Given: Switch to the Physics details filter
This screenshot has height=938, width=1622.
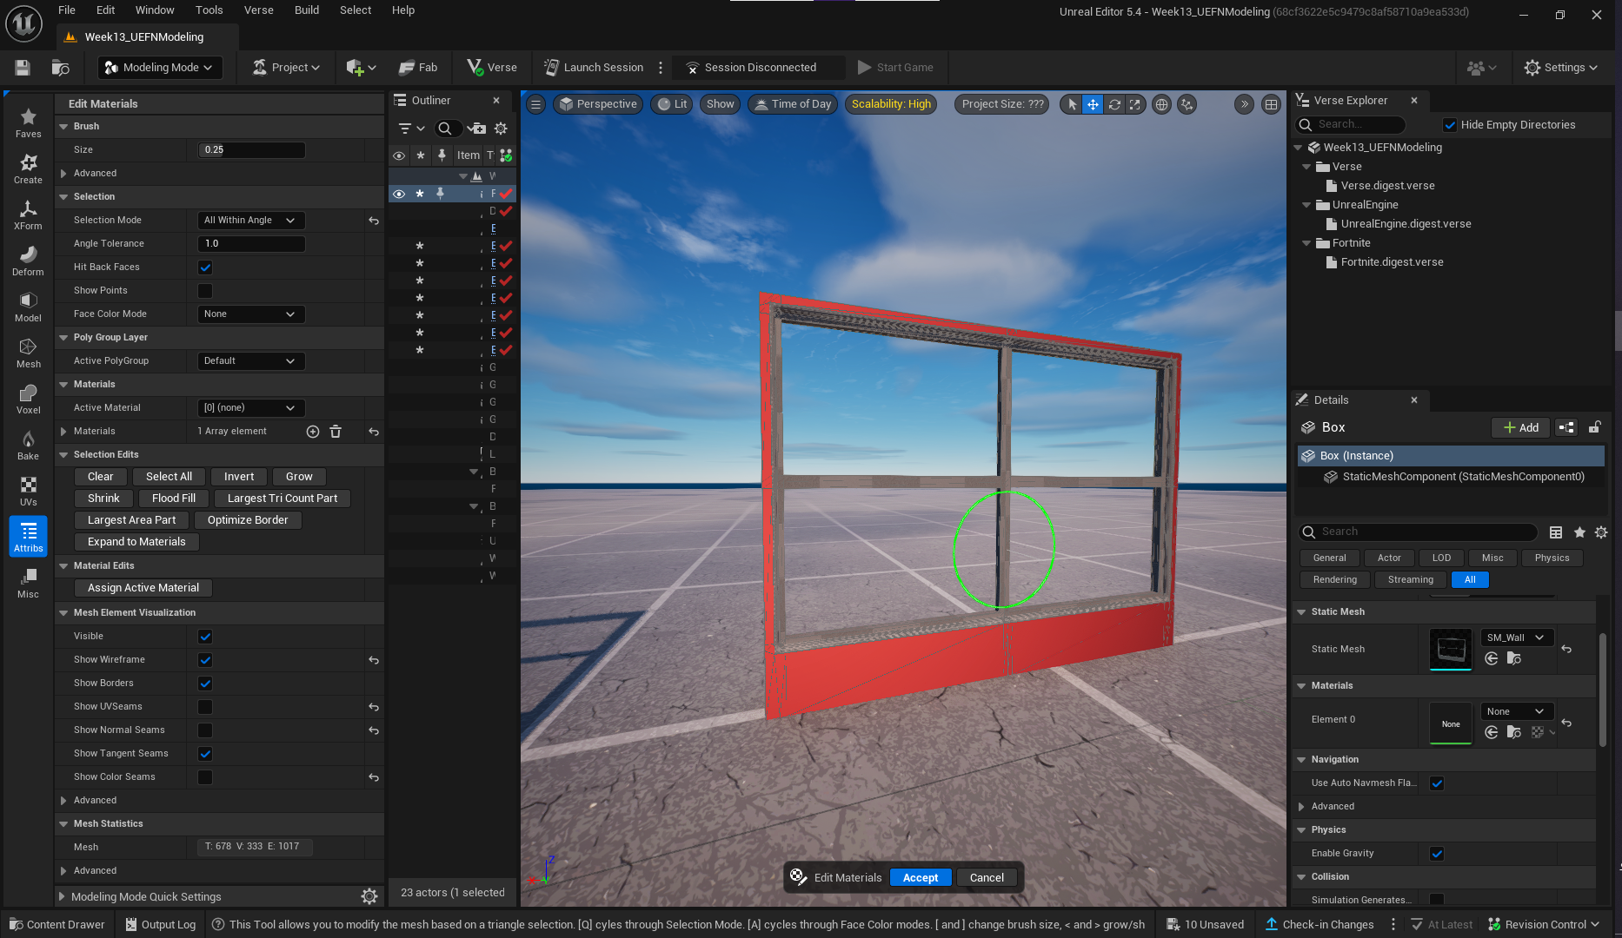Looking at the screenshot, I should pos(1552,558).
